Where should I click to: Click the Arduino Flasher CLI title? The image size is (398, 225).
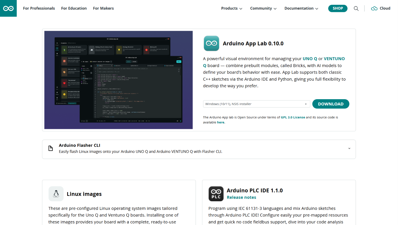[79, 145]
